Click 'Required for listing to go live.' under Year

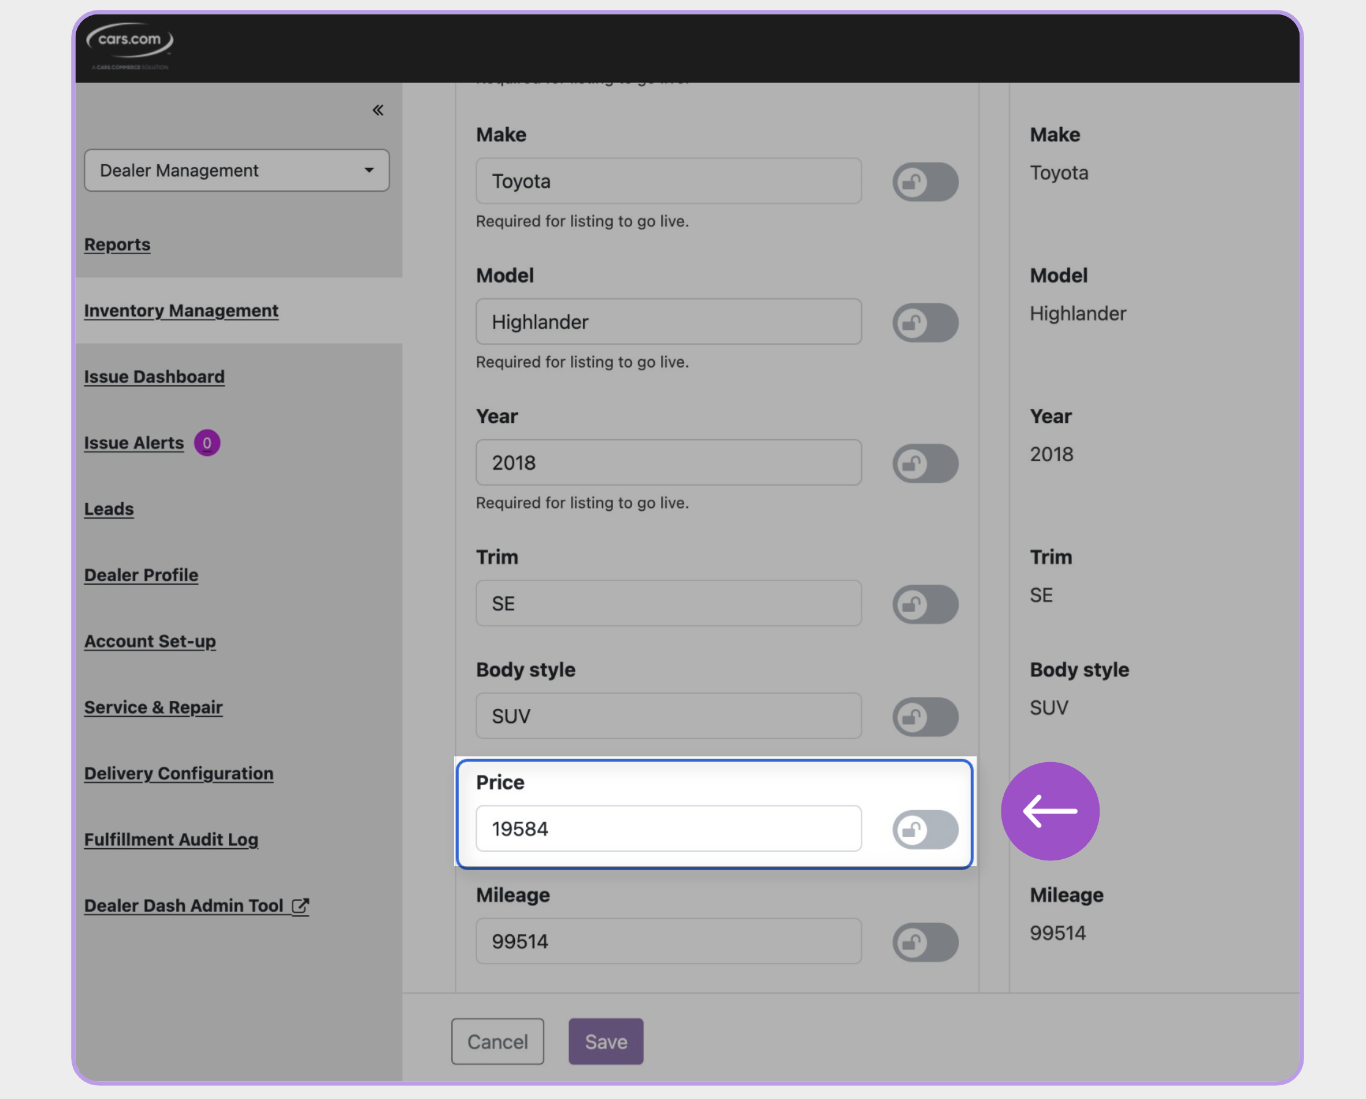(x=582, y=502)
